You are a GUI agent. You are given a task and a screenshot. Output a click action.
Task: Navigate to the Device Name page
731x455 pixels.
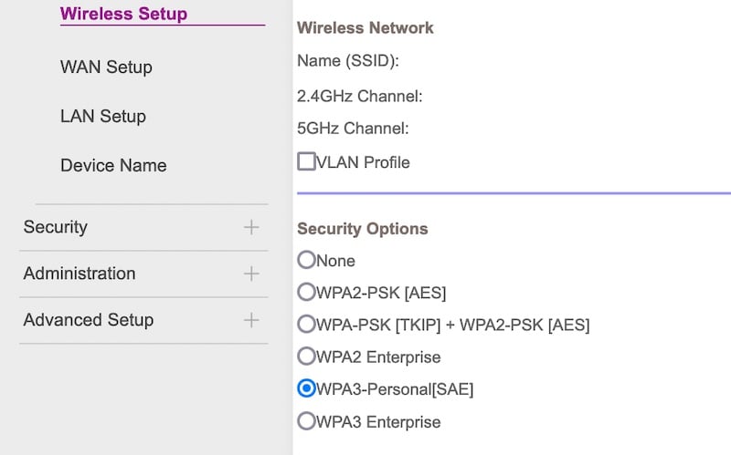pos(113,166)
